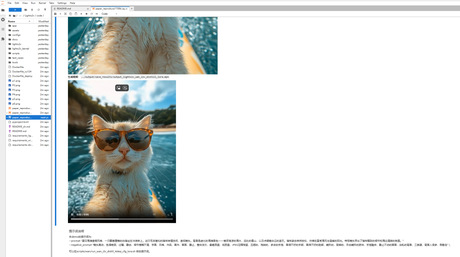Restart kernel and run all cells
Viewport: 460px width, 257px height.
(97, 14)
